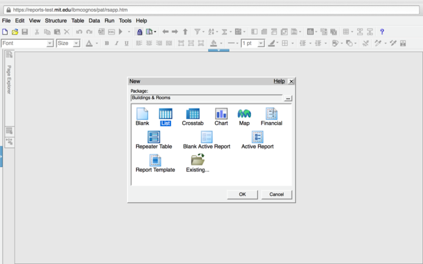The width and height of the screenshot is (423, 264).
Task: Toggle underline text formatting
Action: 126,43
